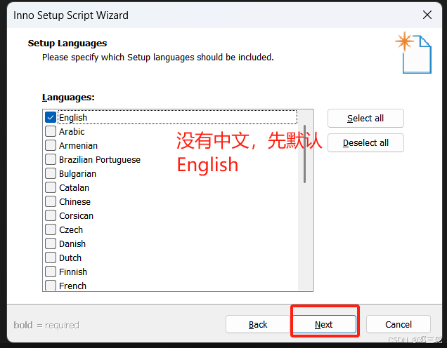The width and height of the screenshot is (447, 348).
Task: Check the Arabic language checkbox
Action: [51, 131]
